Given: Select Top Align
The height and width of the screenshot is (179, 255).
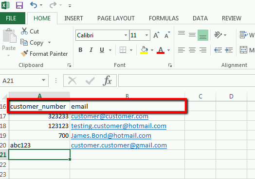Looking at the screenshot, I should click(x=182, y=33).
